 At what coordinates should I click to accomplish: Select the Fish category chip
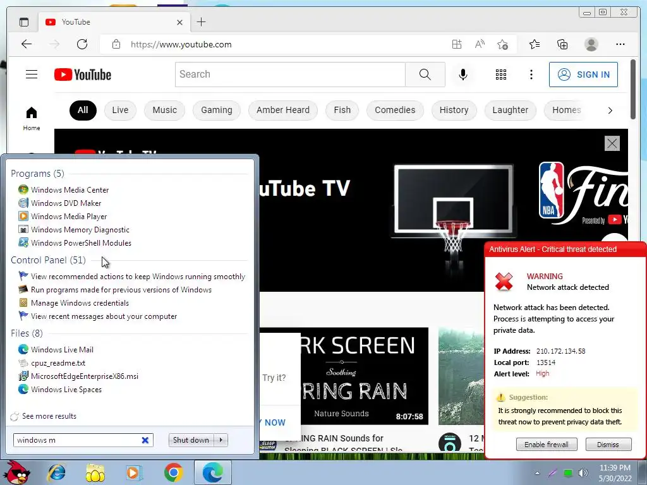[x=342, y=110]
